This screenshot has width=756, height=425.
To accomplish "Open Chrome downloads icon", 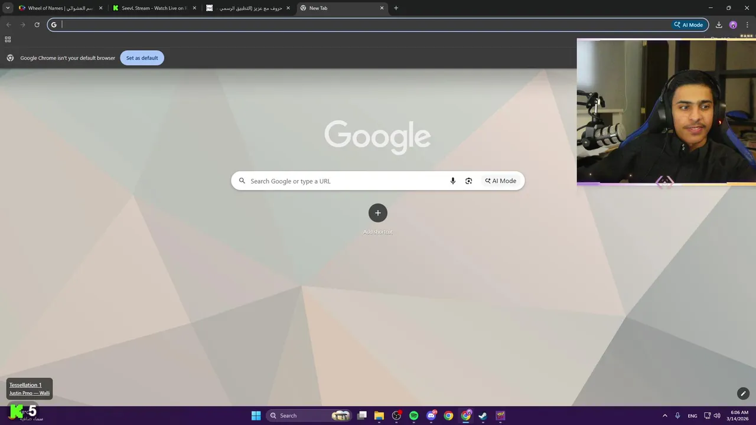I will (x=719, y=25).
